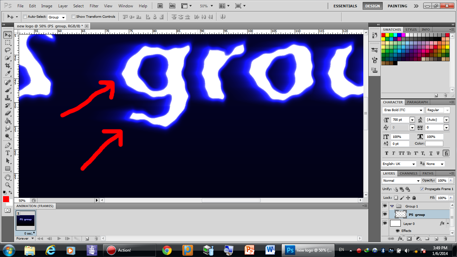457x257 pixels.
Task: Click the Essentials workspace button
Action: [345, 6]
